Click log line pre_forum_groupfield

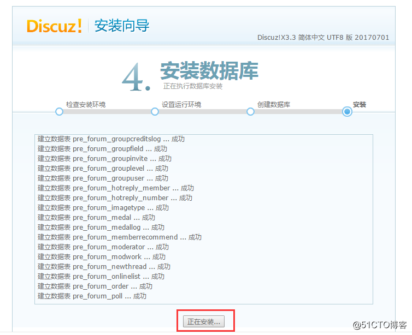102,149
